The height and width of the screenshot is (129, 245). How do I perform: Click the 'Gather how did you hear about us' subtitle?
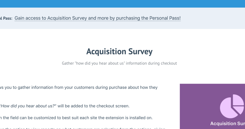coord(119,63)
